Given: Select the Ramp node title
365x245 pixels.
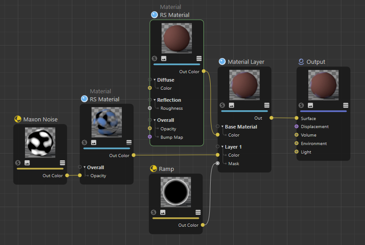Looking at the screenshot, I should [x=166, y=169].
